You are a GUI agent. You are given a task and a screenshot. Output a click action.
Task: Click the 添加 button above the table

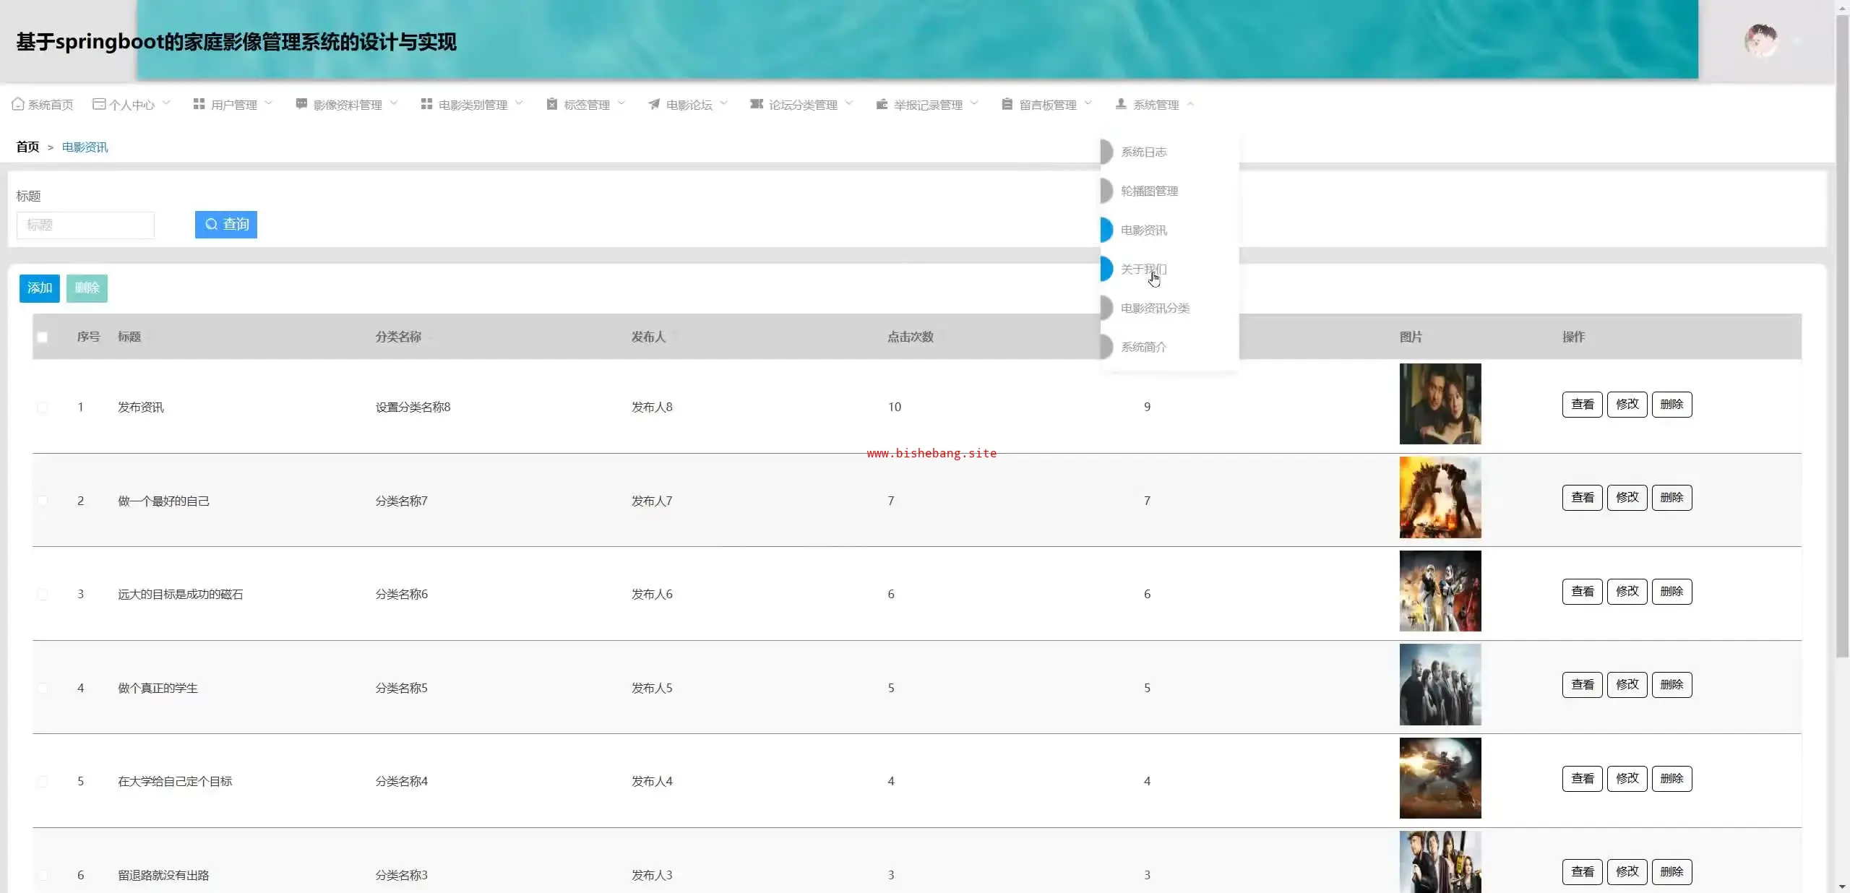point(39,288)
